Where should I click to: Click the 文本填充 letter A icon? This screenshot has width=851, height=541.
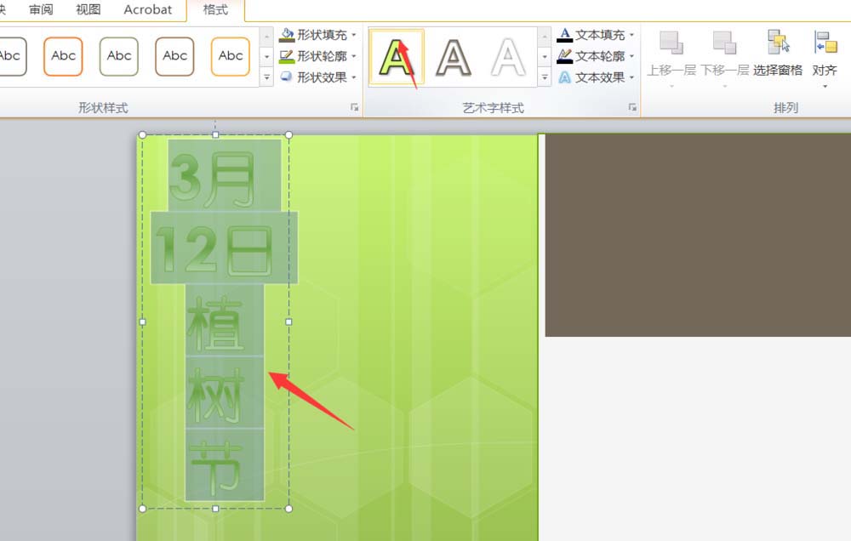pyautogui.click(x=565, y=35)
